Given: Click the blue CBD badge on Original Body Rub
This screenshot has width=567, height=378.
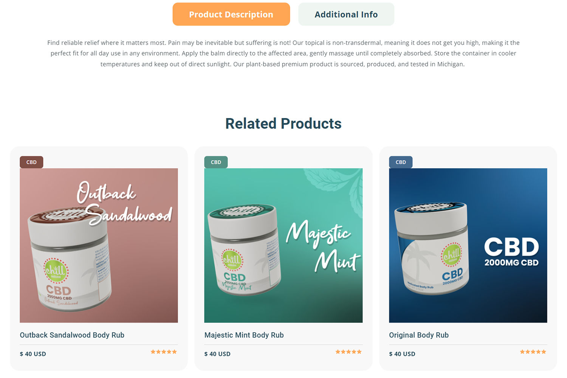Looking at the screenshot, I should coord(401,162).
